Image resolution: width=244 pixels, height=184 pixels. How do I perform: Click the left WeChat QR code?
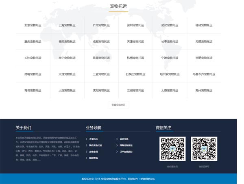tap(172, 149)
